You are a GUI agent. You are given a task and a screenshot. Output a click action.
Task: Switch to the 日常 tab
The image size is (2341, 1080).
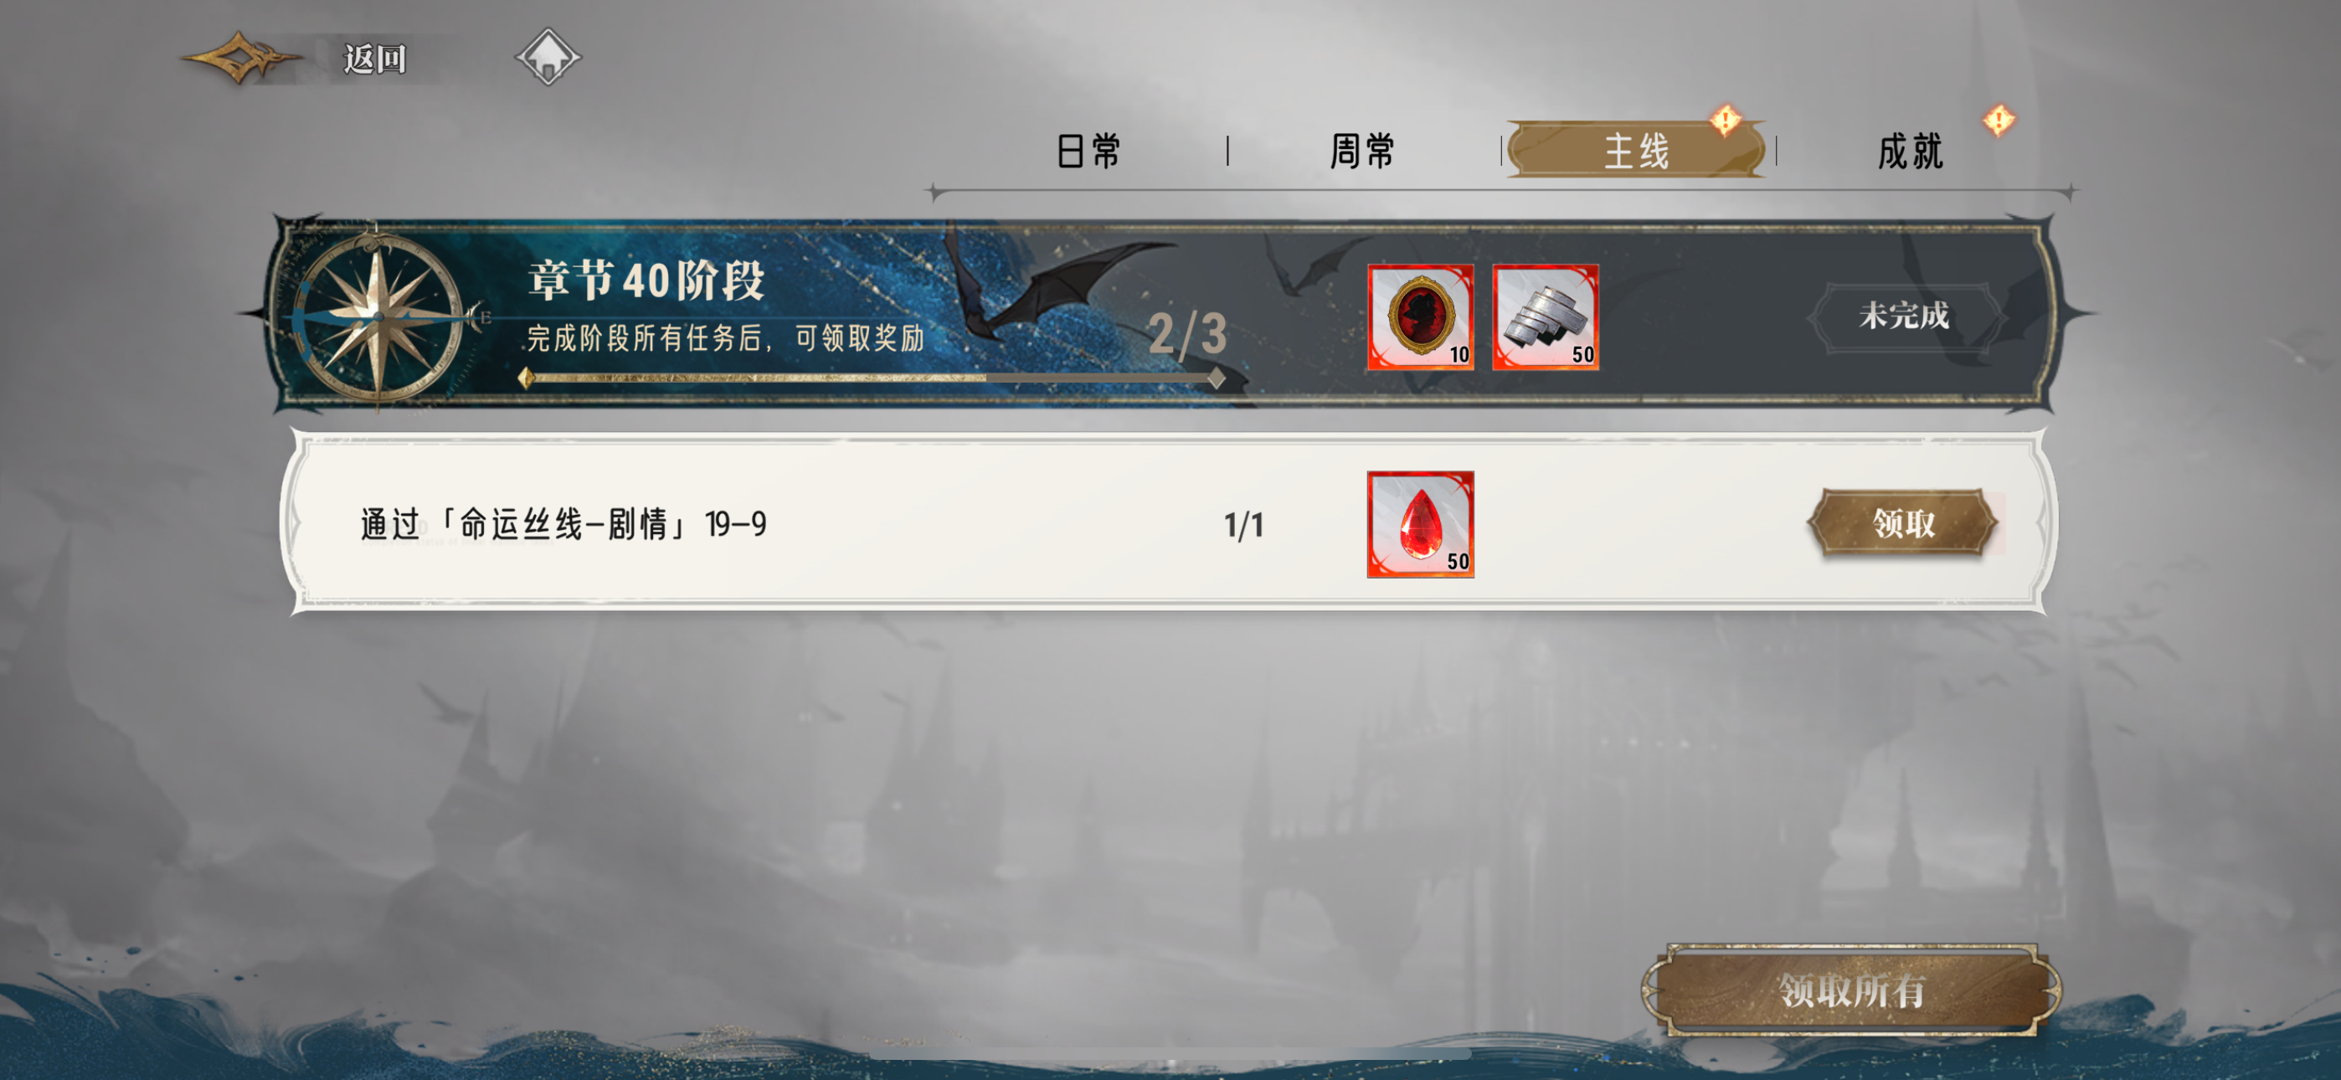1088,150
